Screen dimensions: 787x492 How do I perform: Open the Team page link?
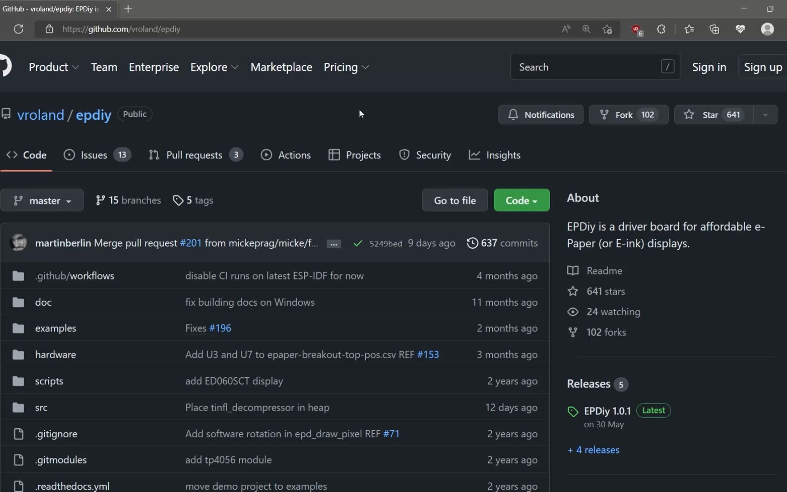pos(104,67)
